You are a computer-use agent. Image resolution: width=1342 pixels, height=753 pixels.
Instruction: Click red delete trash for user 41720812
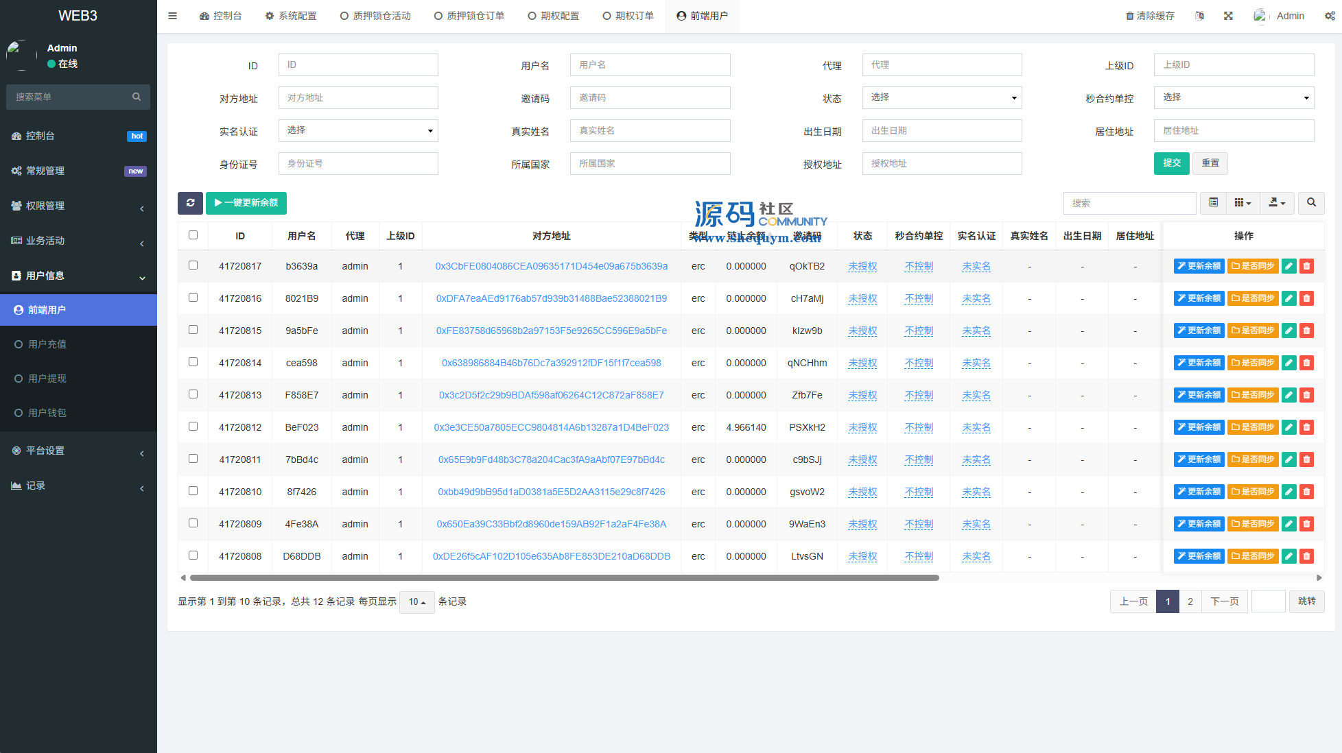pos(1306,427)
